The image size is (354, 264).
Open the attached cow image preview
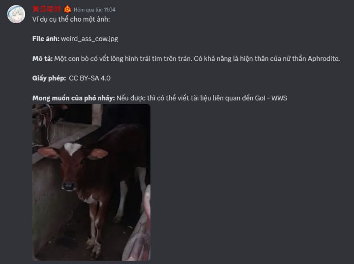[91, 182]
